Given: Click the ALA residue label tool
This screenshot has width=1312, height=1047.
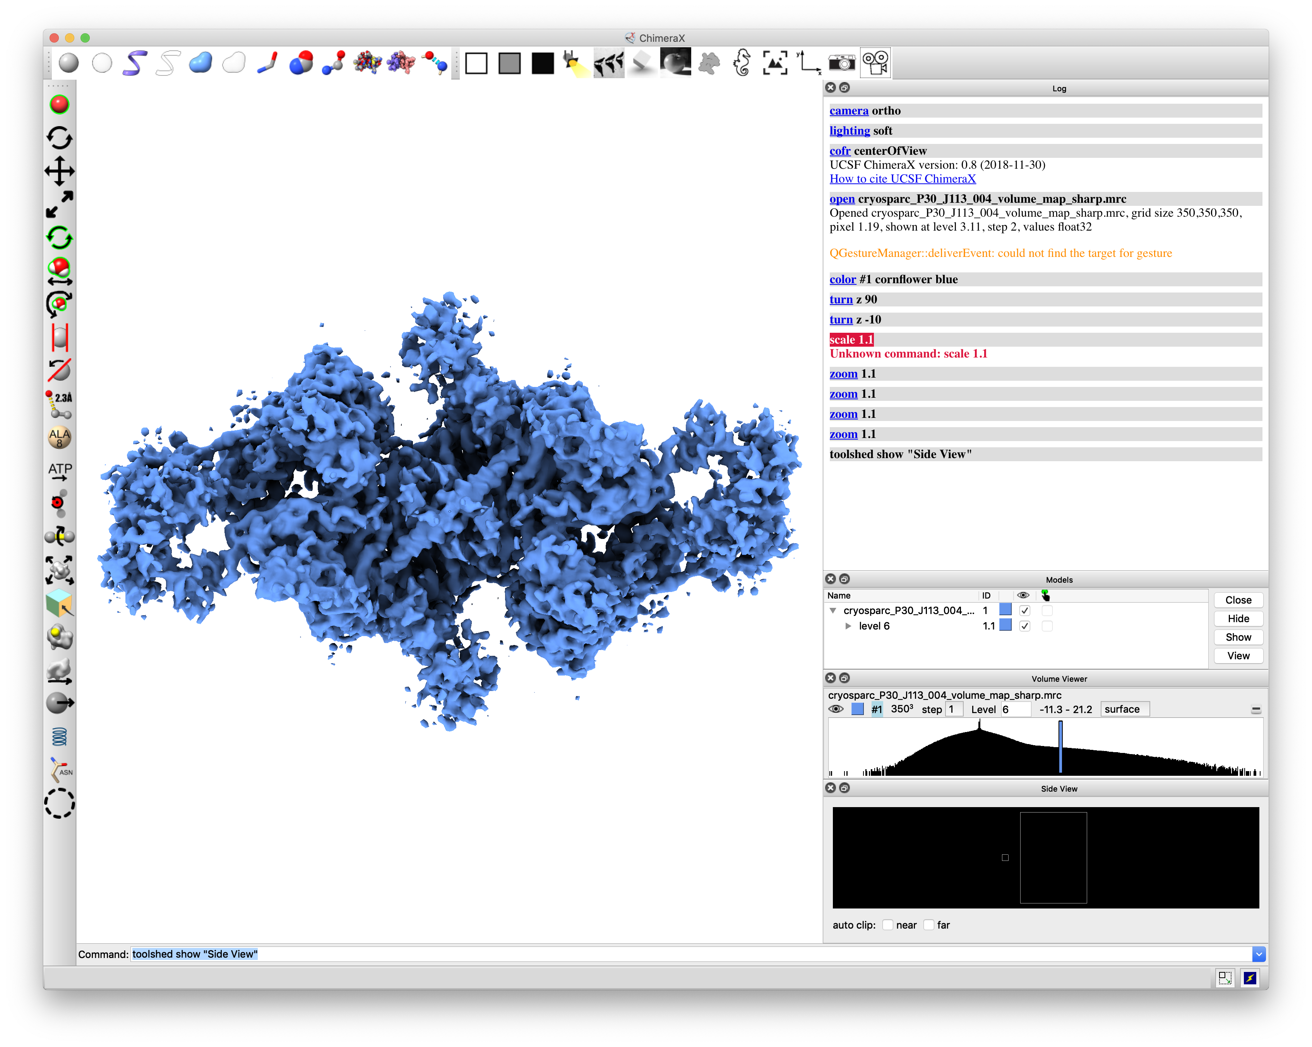Looking at the screenshot, I should 60,437.
